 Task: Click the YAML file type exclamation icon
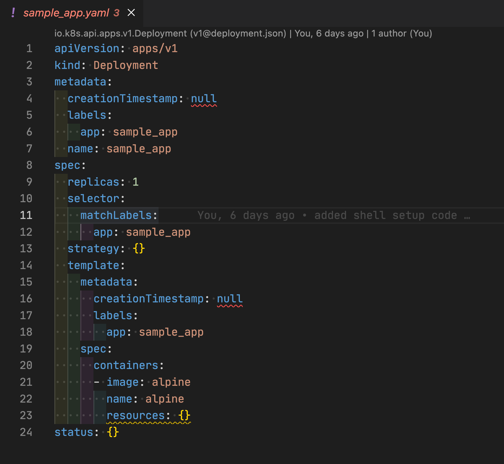pos(13,13)
